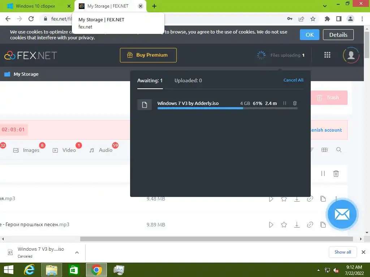Go back to the previous page
The width and height of the screenshot is (370, 277).
[8, 19]
